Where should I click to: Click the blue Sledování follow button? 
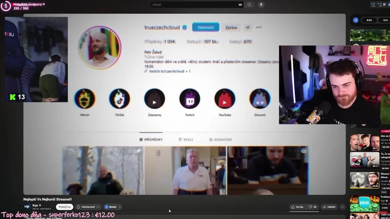206,27
